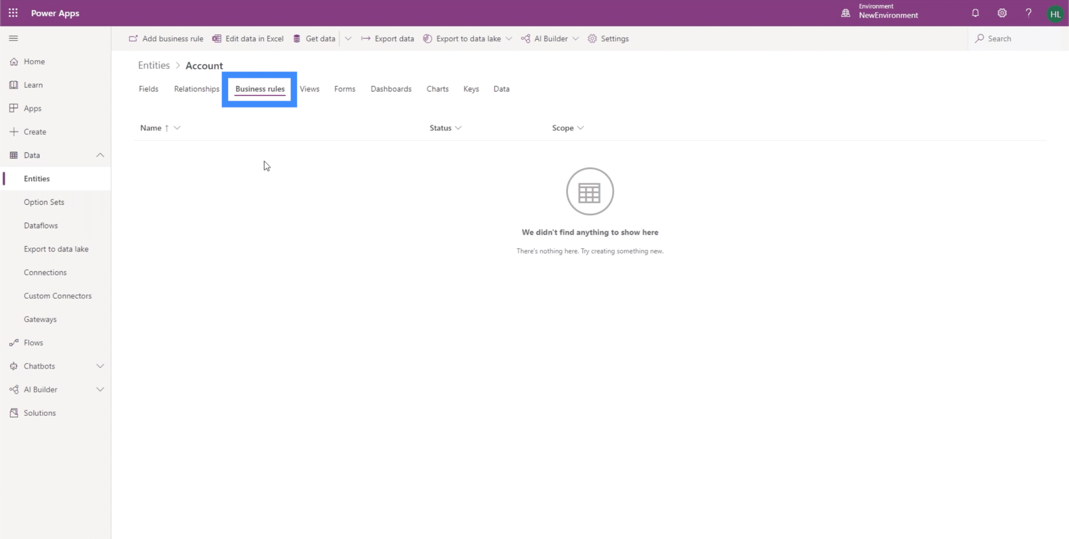Click the Export to data lake icon
The height and width of the screenshot is (539, 1069).
pyautogui.click(x=427, y=39)
